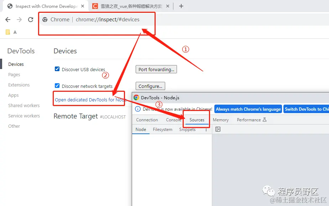Click the Port forwarding... button
Screen dimensions: 329x206
click(156, 69)
